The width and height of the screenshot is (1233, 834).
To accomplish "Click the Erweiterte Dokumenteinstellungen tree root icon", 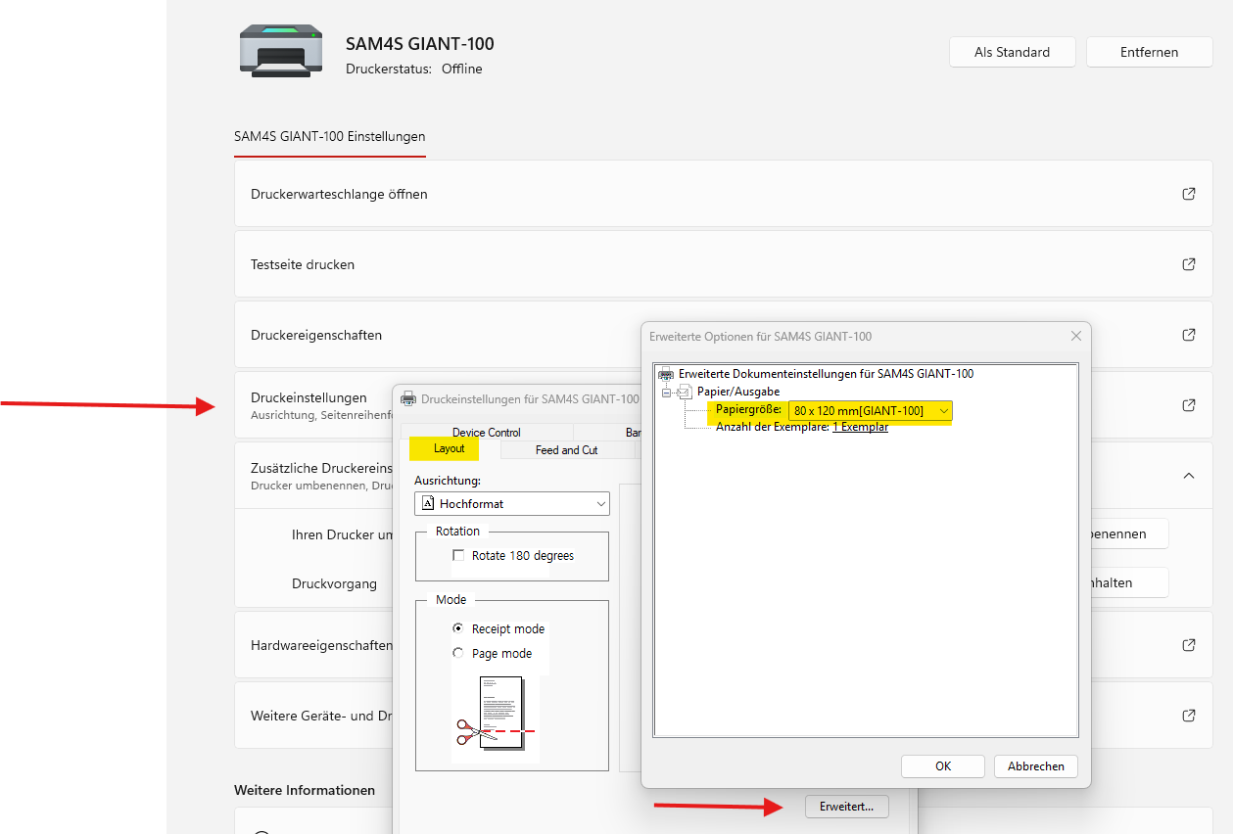I will [666, 374].
